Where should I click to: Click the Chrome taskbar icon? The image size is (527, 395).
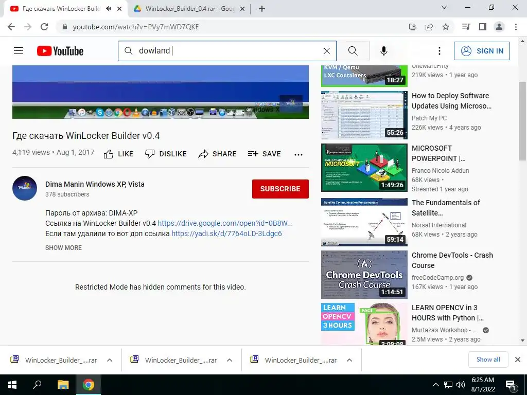coord(89,385)
